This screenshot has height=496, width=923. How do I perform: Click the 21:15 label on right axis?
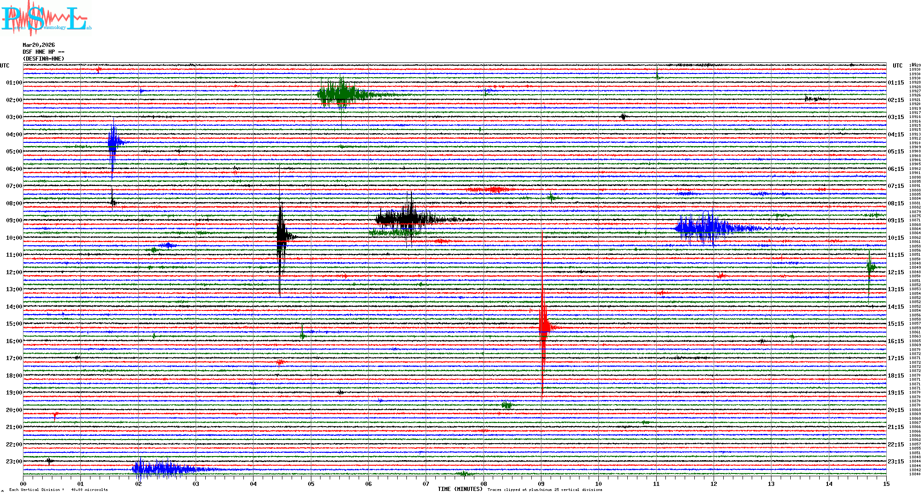point(895,427)
